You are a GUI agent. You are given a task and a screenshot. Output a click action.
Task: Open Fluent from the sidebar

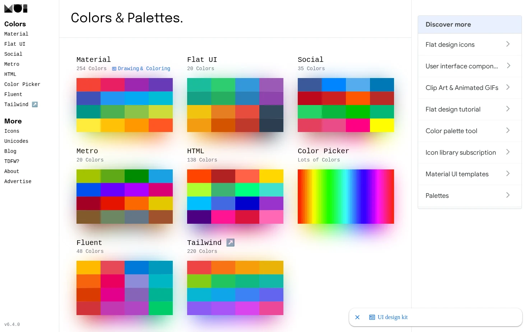pyautogui.click(x=13, y=94)
